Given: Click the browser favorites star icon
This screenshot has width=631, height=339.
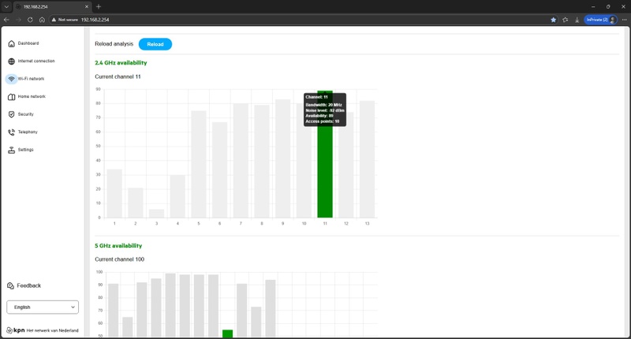Looking at the screenshot, I should (554, 20).
